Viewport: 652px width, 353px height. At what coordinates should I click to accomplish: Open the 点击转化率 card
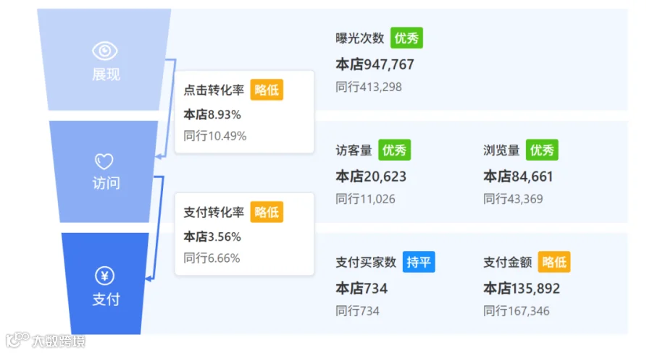[245, 111]
